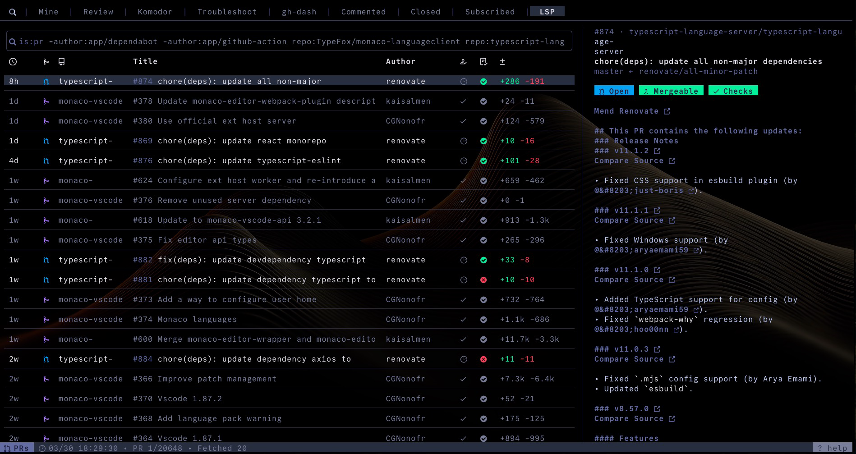Select PR #375 Fix editor api types
Image resolution: width=856 pixels, height=454 pixels.
[289, 240]
